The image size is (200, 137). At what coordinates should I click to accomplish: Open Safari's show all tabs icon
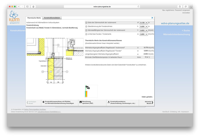[186, 6]
